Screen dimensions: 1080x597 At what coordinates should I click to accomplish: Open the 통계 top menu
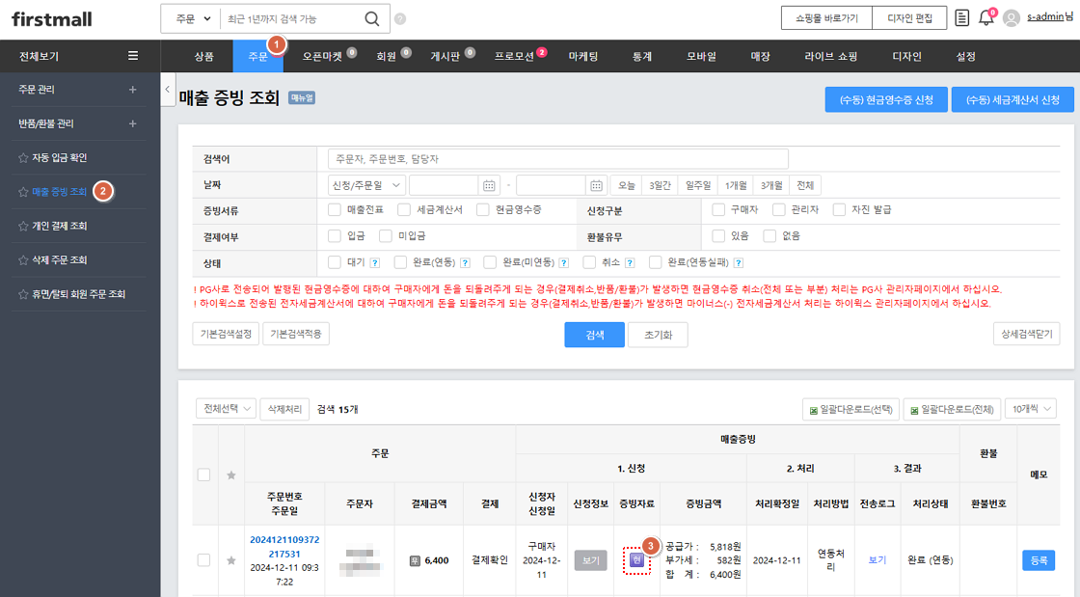click(x=642, y=57)
